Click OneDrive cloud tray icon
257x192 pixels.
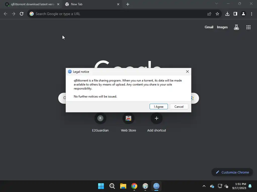tap(212, 186)
